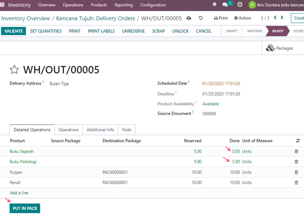
Task: Switch to Additional Info tab
Action: pos(100,130)
